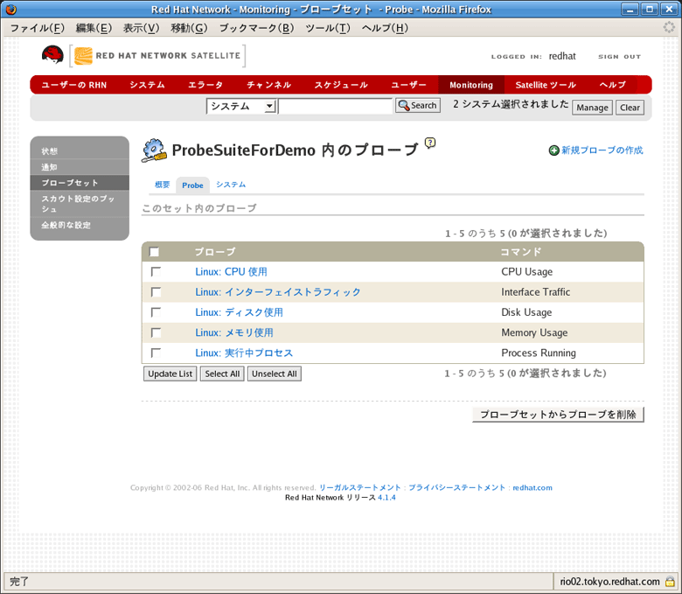
Task: Check the Linux: CPU 使用 probe checkbox
Action: click(156, 272)
